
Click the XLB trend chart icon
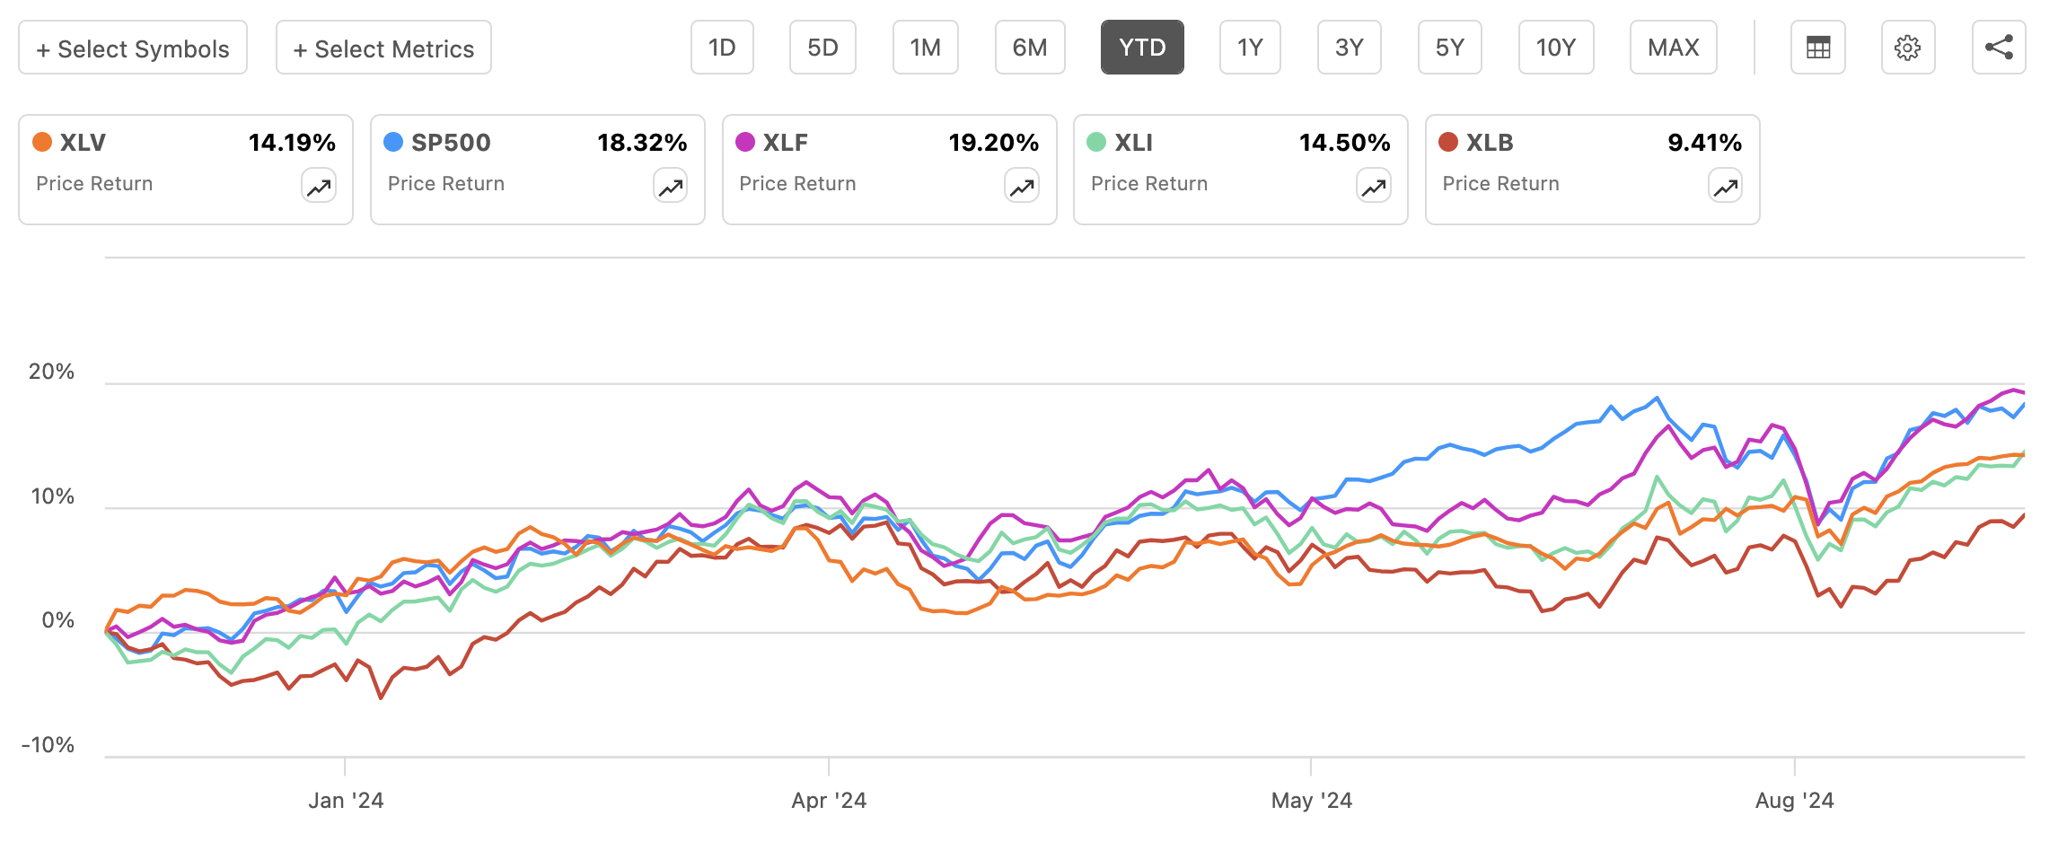[1725, 187]
